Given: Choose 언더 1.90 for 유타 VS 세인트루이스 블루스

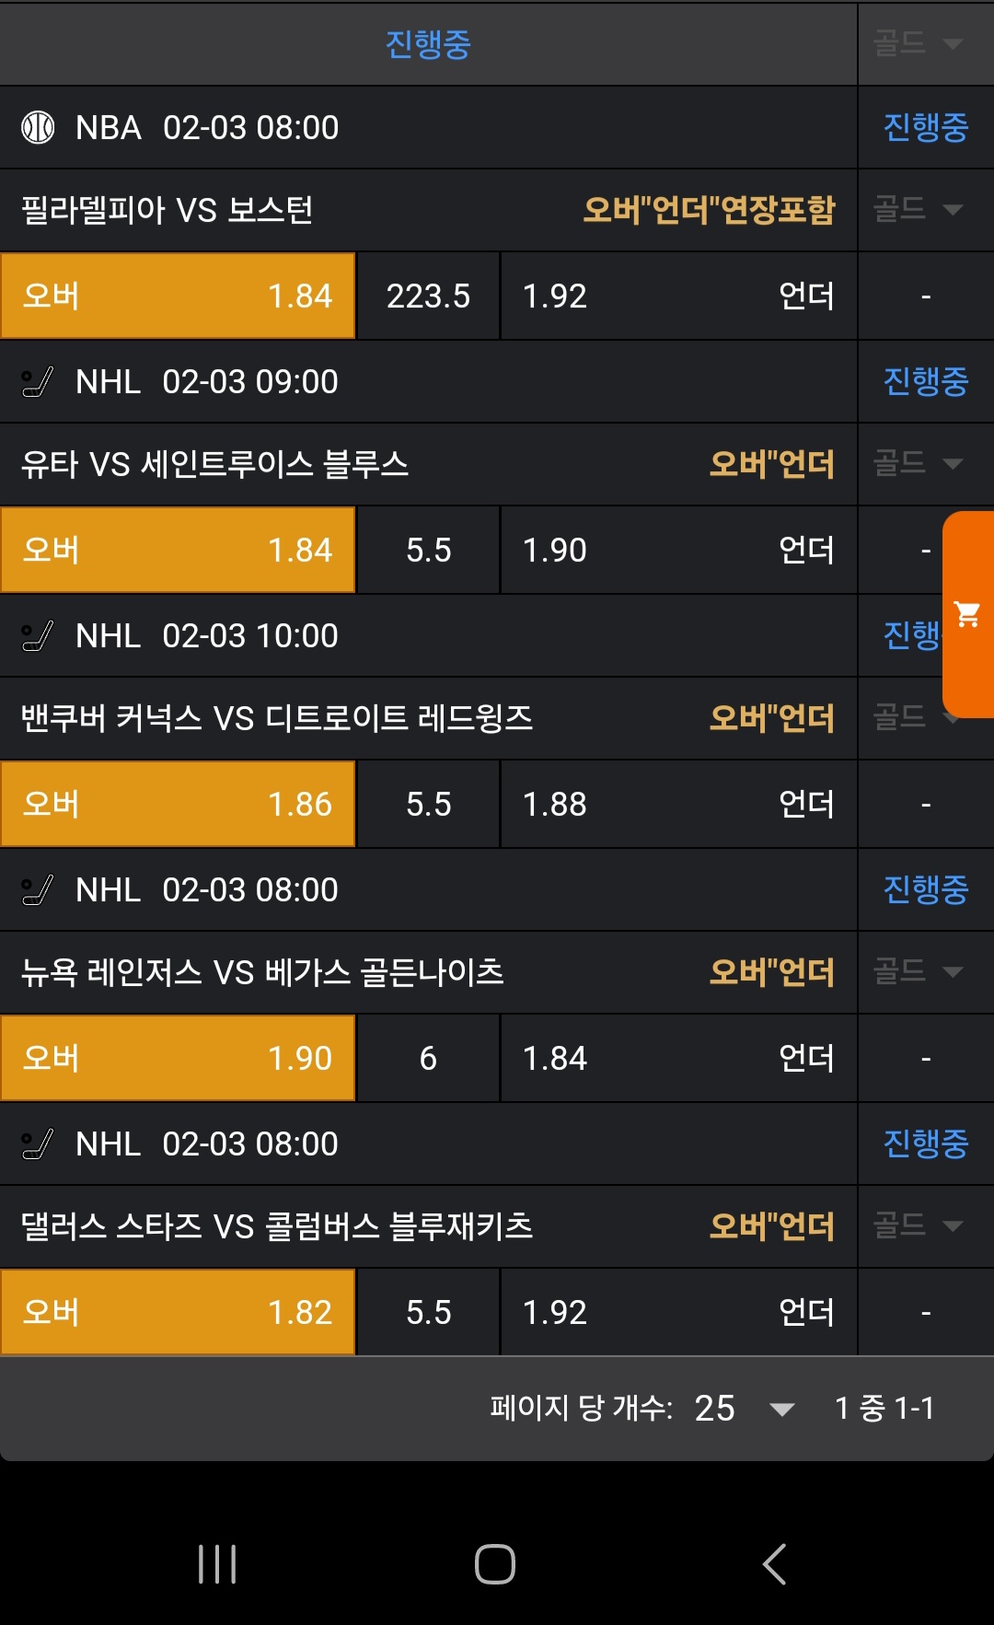Looking at the screenshot, I should click(x=678, y=551).
